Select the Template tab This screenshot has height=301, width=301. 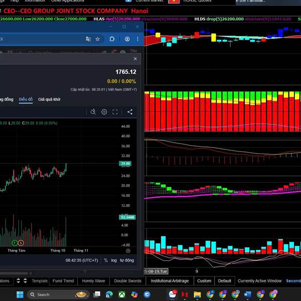tap(40, 281)
